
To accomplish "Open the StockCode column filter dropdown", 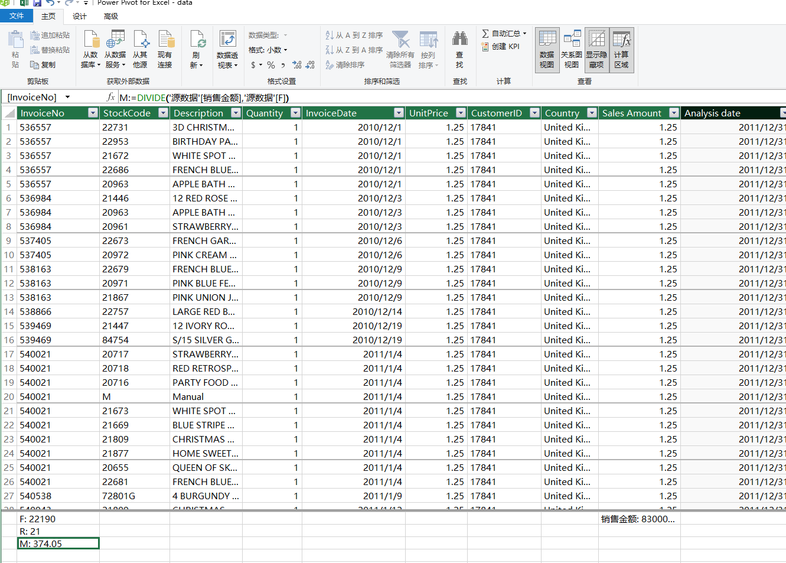I will (164, 113).
